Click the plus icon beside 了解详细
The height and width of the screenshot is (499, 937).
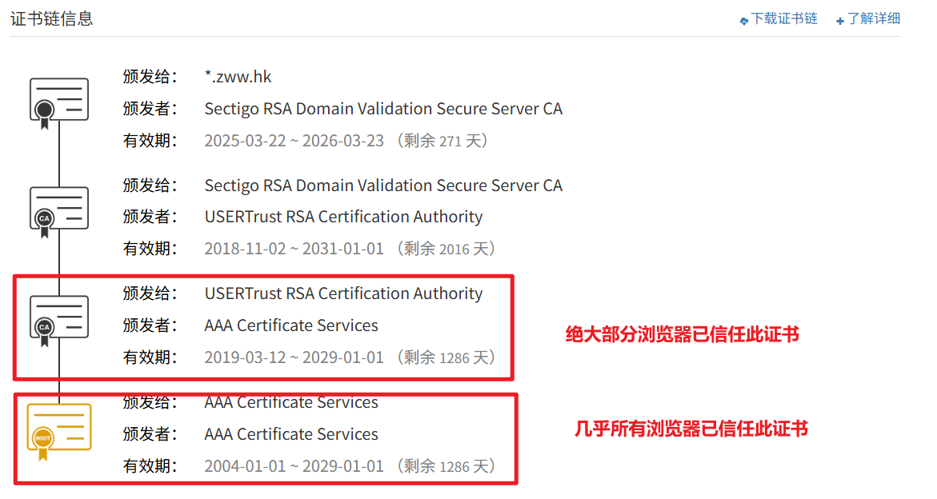[x=840, y=20]
